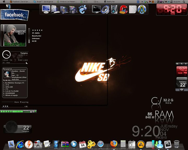Switch to Windows Live Messenger taskbar entry
This screenshot has height=150, width=188.
coord(67,2)
